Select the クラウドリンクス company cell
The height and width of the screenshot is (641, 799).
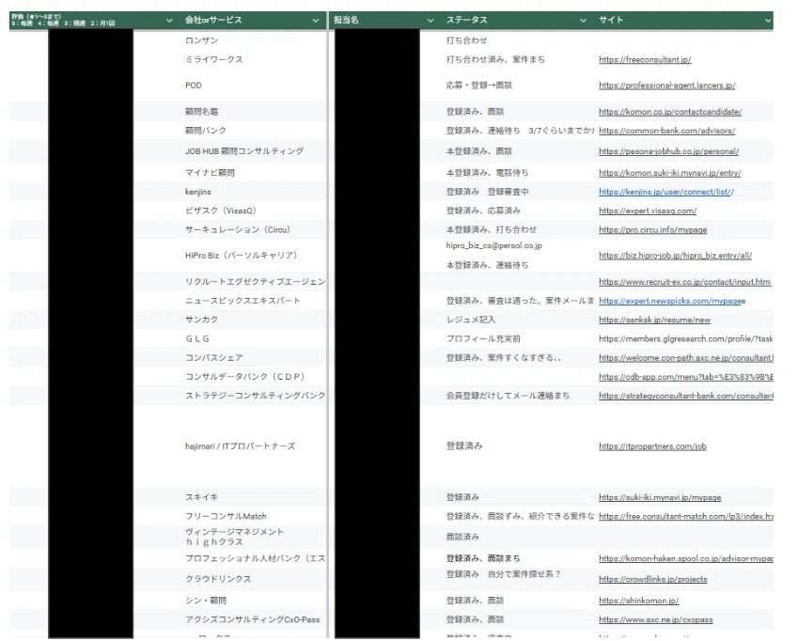tap(217, 579)
